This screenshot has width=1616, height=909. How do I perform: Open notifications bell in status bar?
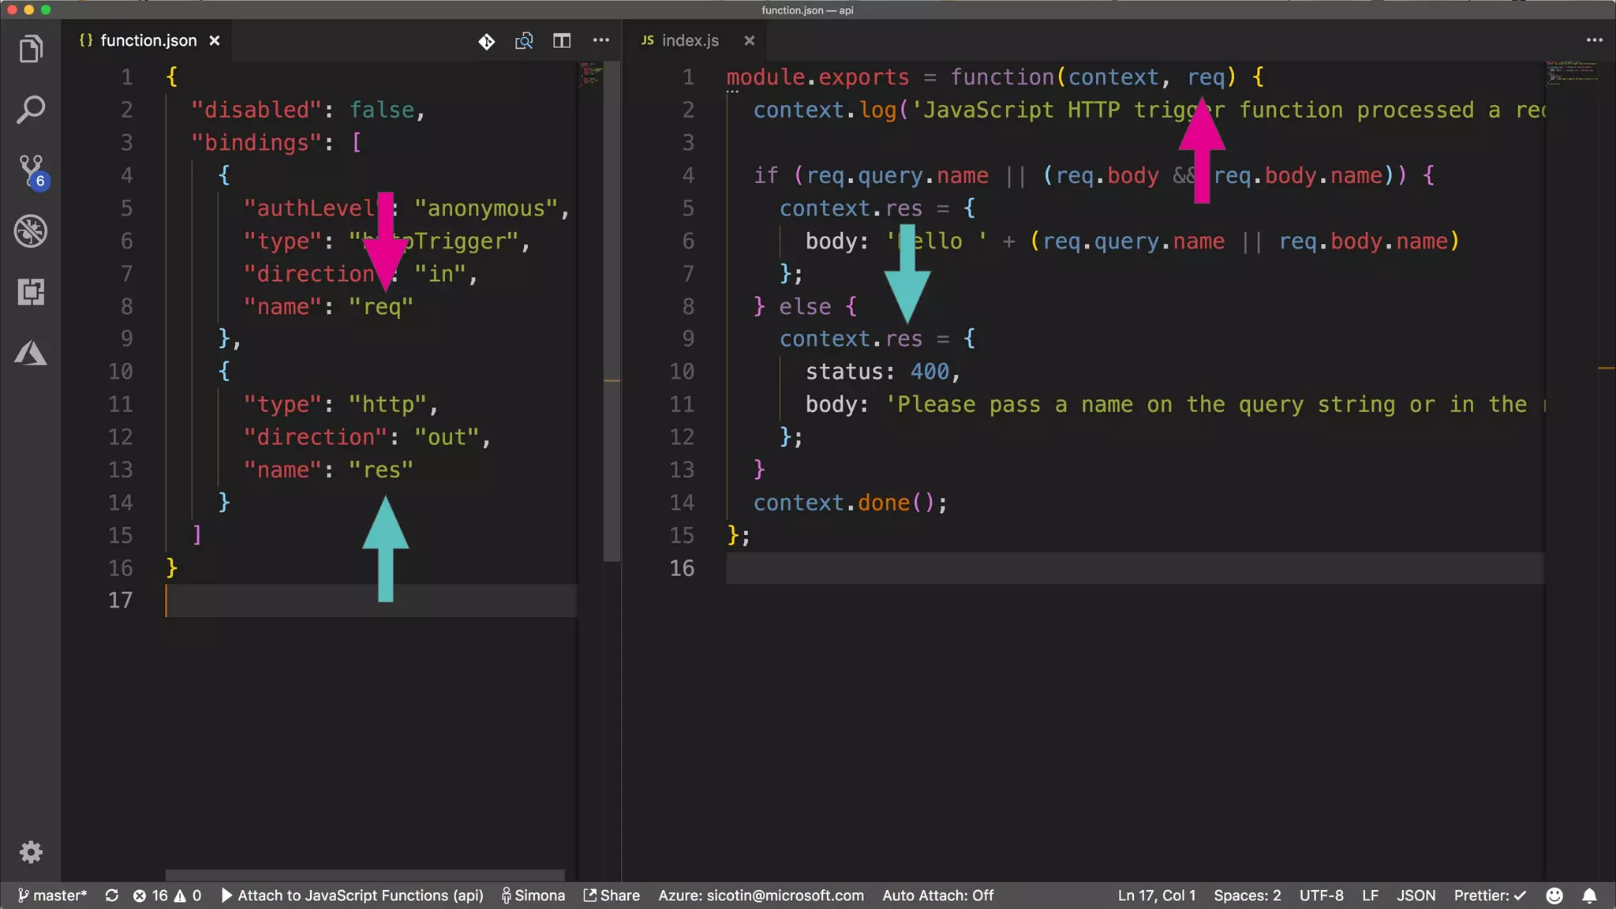pyautogui.click(x=1589, y=896)
